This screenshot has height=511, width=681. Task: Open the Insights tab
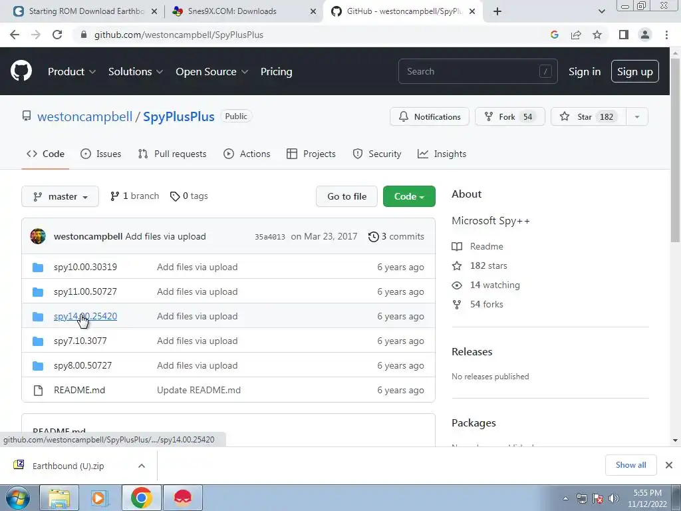tap(442, 154)
